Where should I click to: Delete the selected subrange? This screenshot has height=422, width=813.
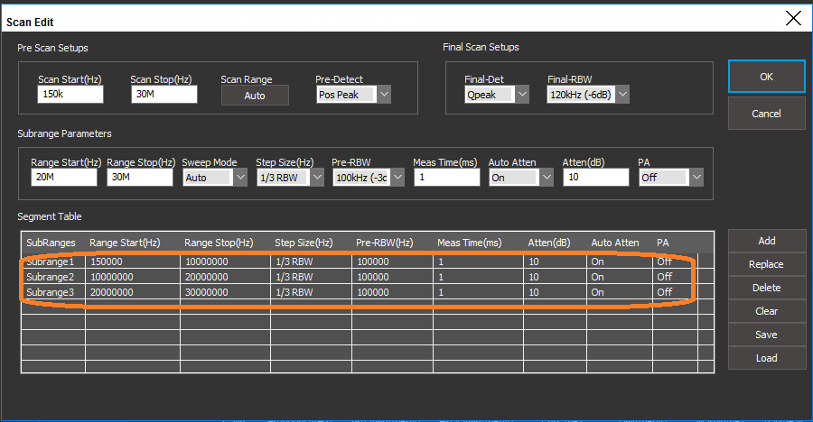[x=766, y=288]
